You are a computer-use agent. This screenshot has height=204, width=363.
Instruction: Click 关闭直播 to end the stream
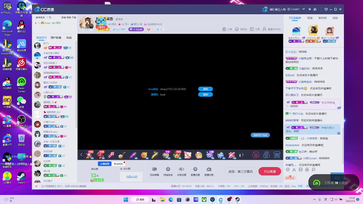click(270, 171)
